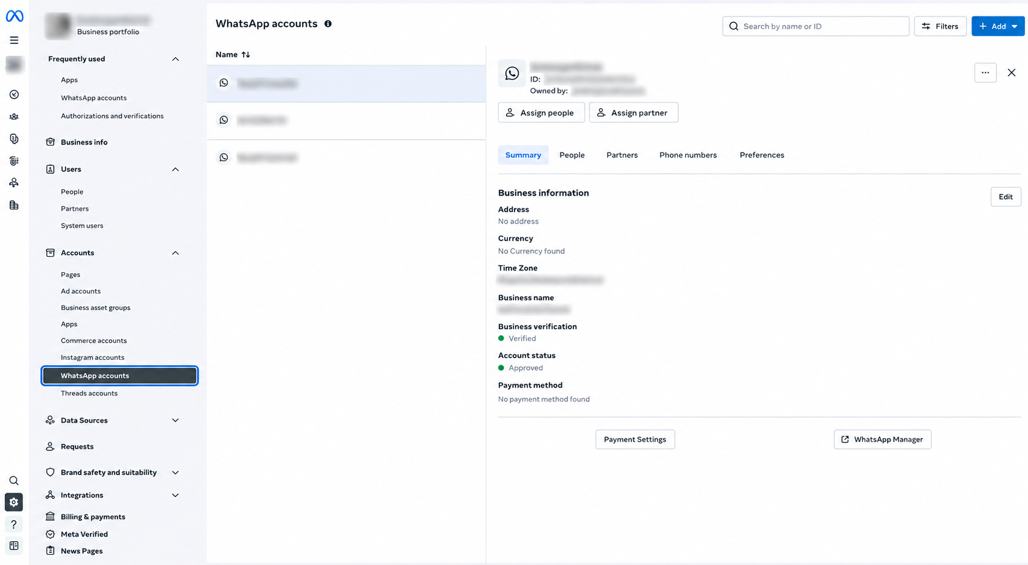Screen dimensions: 1028x565
Task: Open Authorizations and verifications
Action: (x=112, y=116)
